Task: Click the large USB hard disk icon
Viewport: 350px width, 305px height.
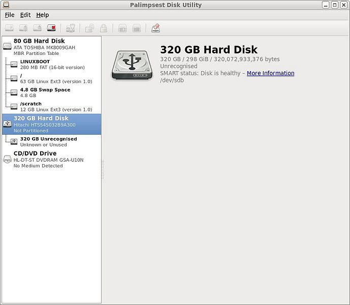Action: tap(132, 65)
